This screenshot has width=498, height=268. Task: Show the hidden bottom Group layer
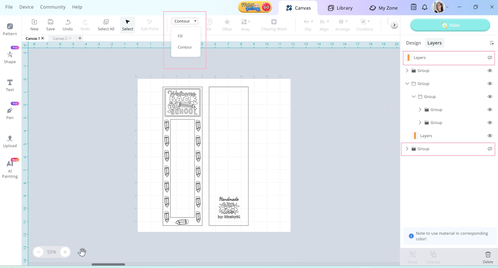point(490,149)
